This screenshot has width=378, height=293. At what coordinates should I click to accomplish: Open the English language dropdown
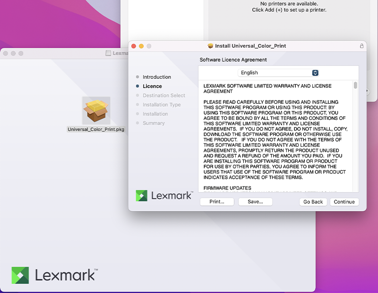[278, 73]
